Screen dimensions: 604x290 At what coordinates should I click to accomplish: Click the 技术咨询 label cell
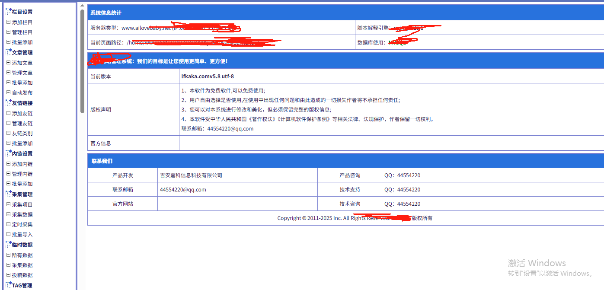pyautogui.click(x=350, y=204)
